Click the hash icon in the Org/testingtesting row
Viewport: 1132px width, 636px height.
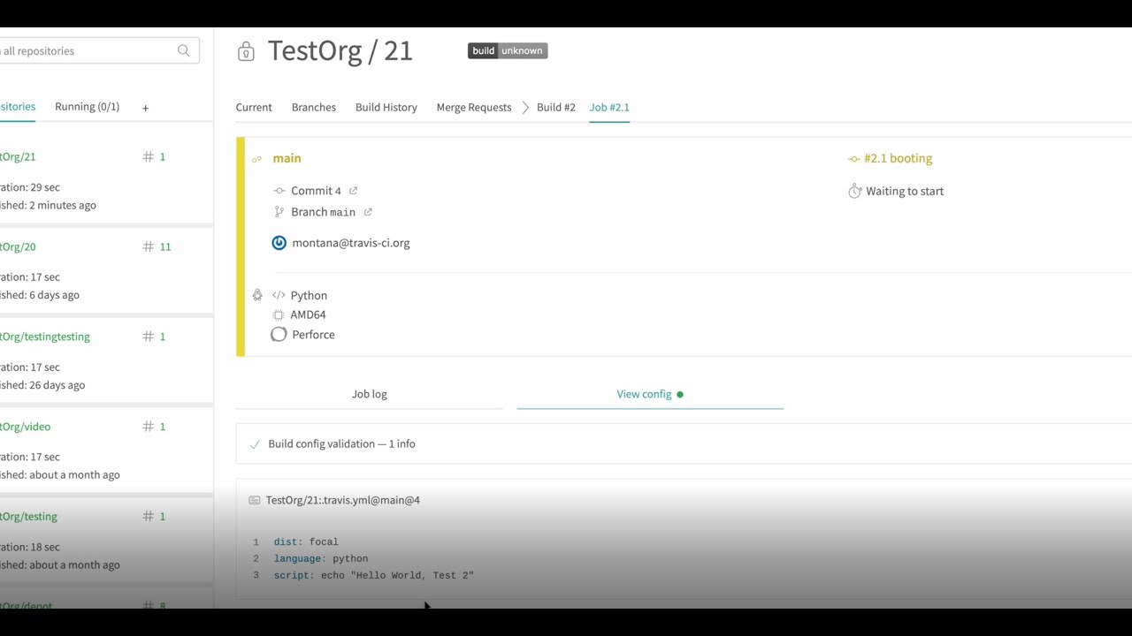[148, 337]
